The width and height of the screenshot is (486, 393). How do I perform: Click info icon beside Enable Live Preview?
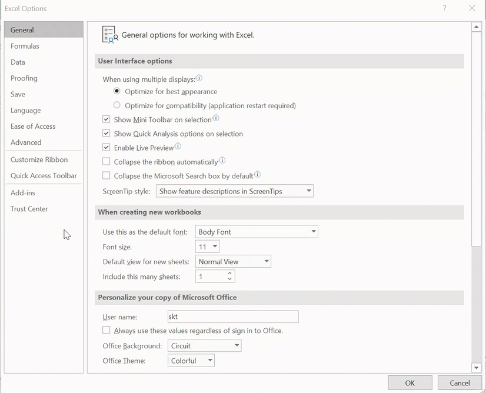178,147
